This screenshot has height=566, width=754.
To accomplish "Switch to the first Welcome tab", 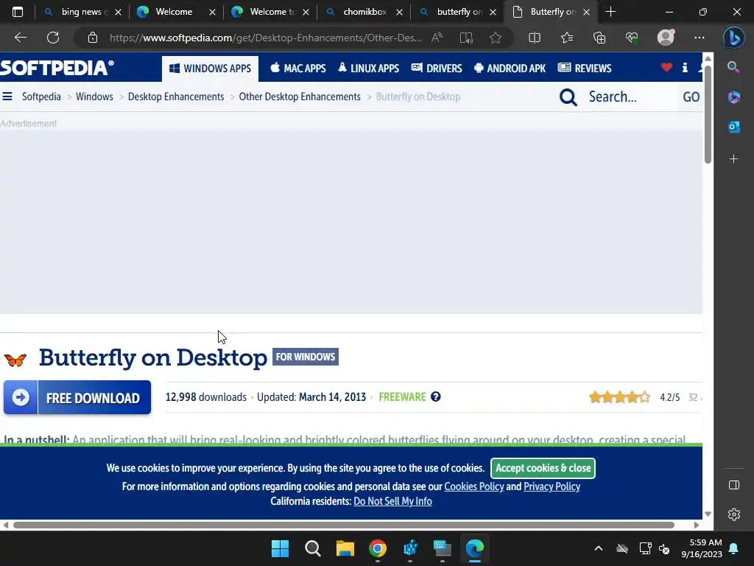I will pos(174,12).
